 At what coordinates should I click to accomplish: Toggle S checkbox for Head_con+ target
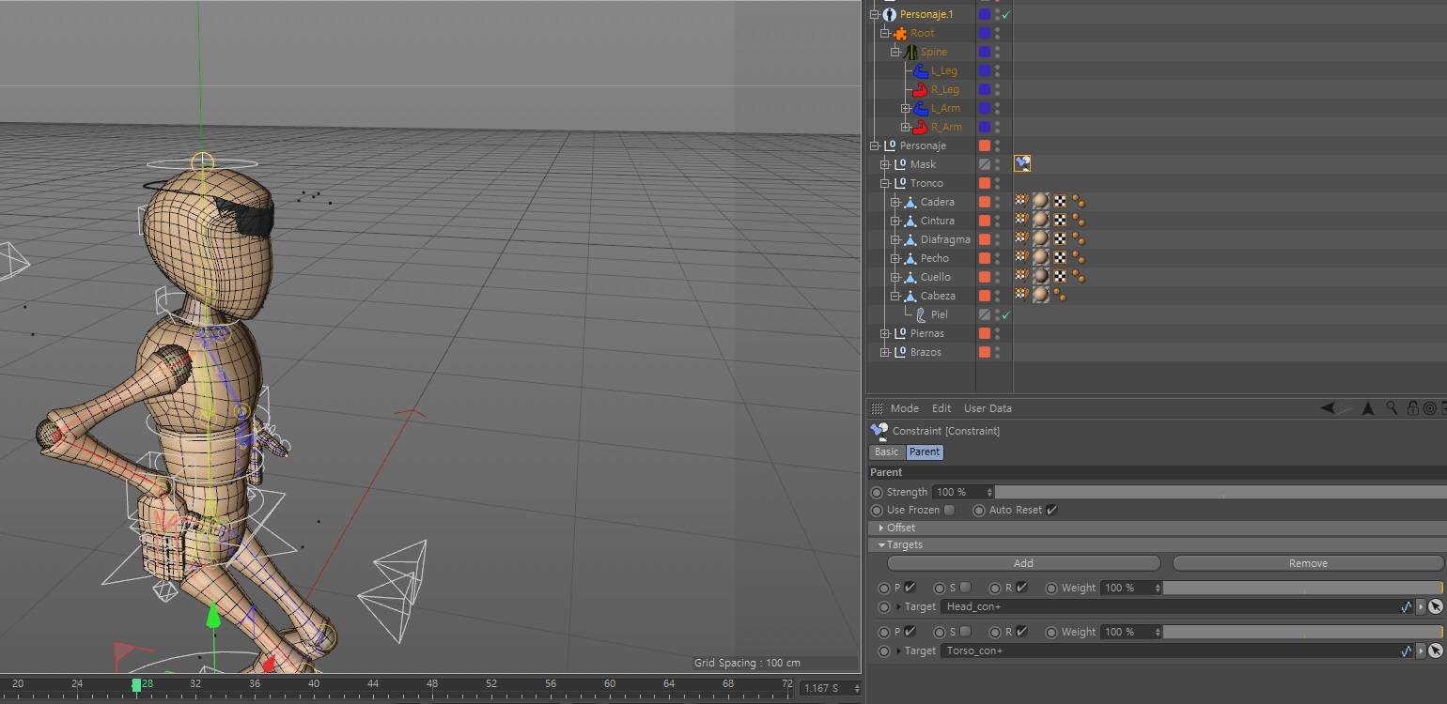[x=965, y=588]
